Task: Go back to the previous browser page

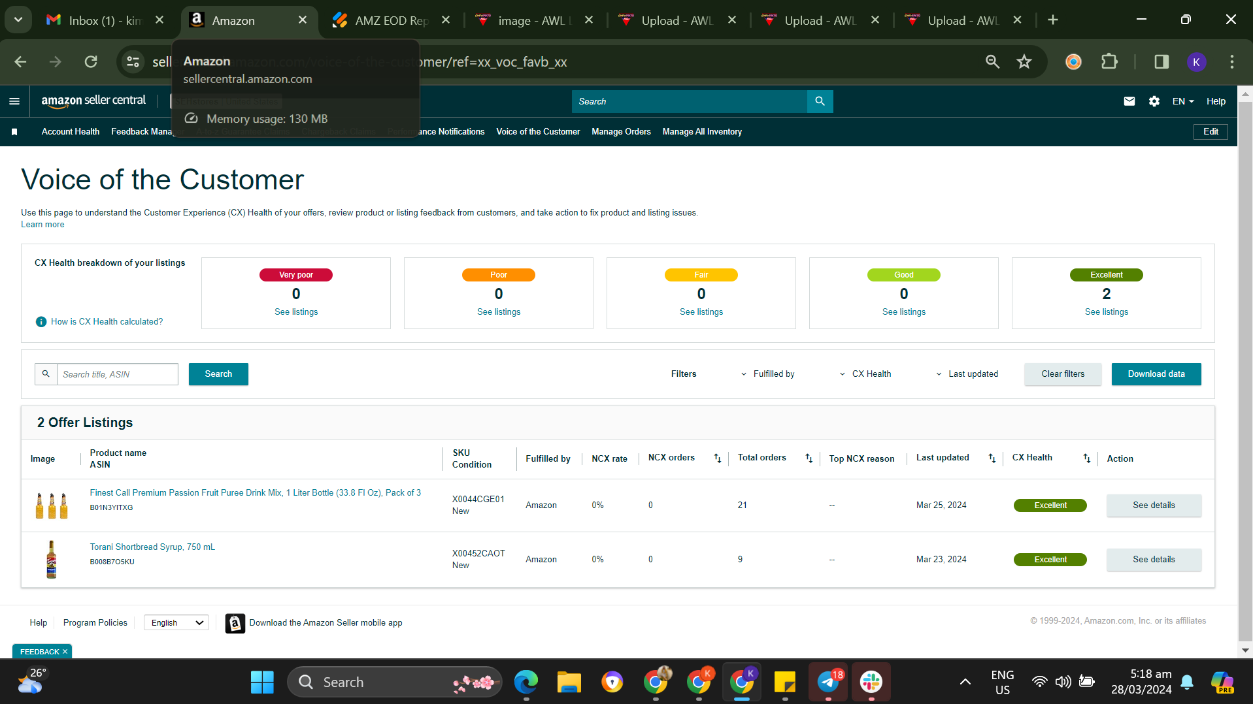Action: 20,62
